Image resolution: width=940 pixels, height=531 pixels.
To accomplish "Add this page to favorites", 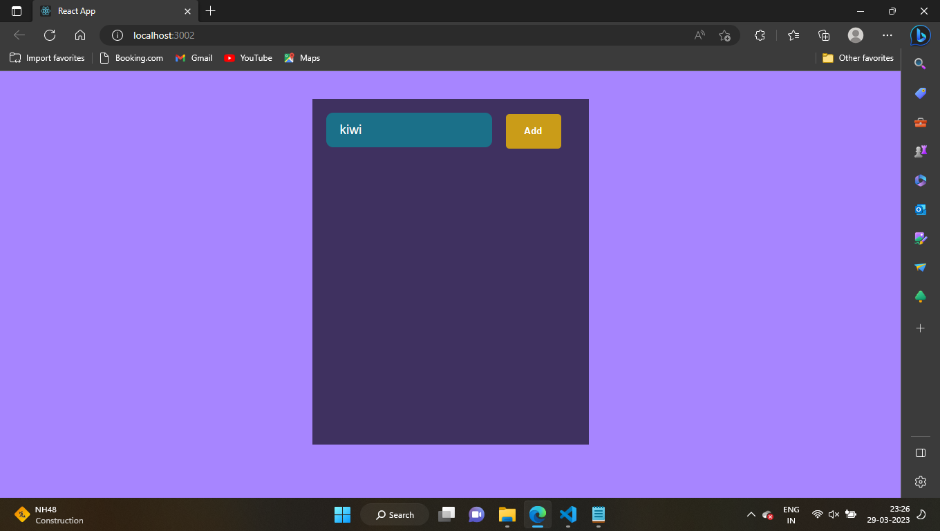I will pos(724,35).
